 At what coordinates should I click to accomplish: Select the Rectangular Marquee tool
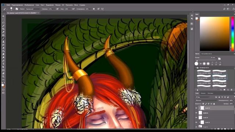[3, 19]
